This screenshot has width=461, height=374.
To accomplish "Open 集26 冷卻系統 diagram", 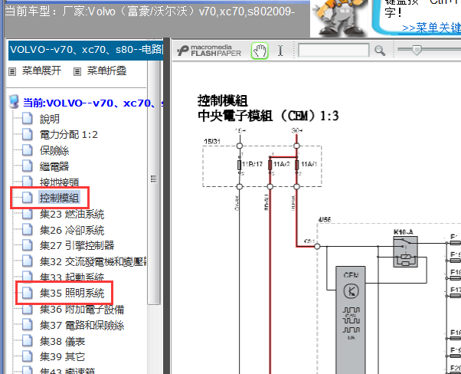I will pos(72,230).
